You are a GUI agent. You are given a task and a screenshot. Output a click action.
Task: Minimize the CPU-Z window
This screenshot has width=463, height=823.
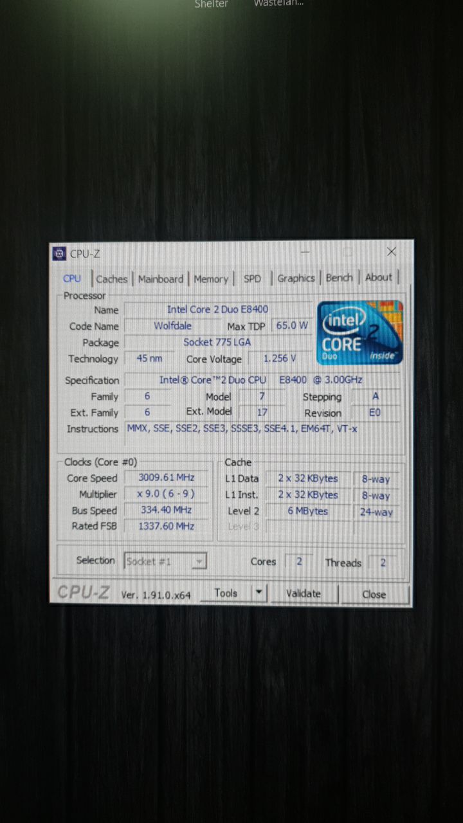click(304, 253)
